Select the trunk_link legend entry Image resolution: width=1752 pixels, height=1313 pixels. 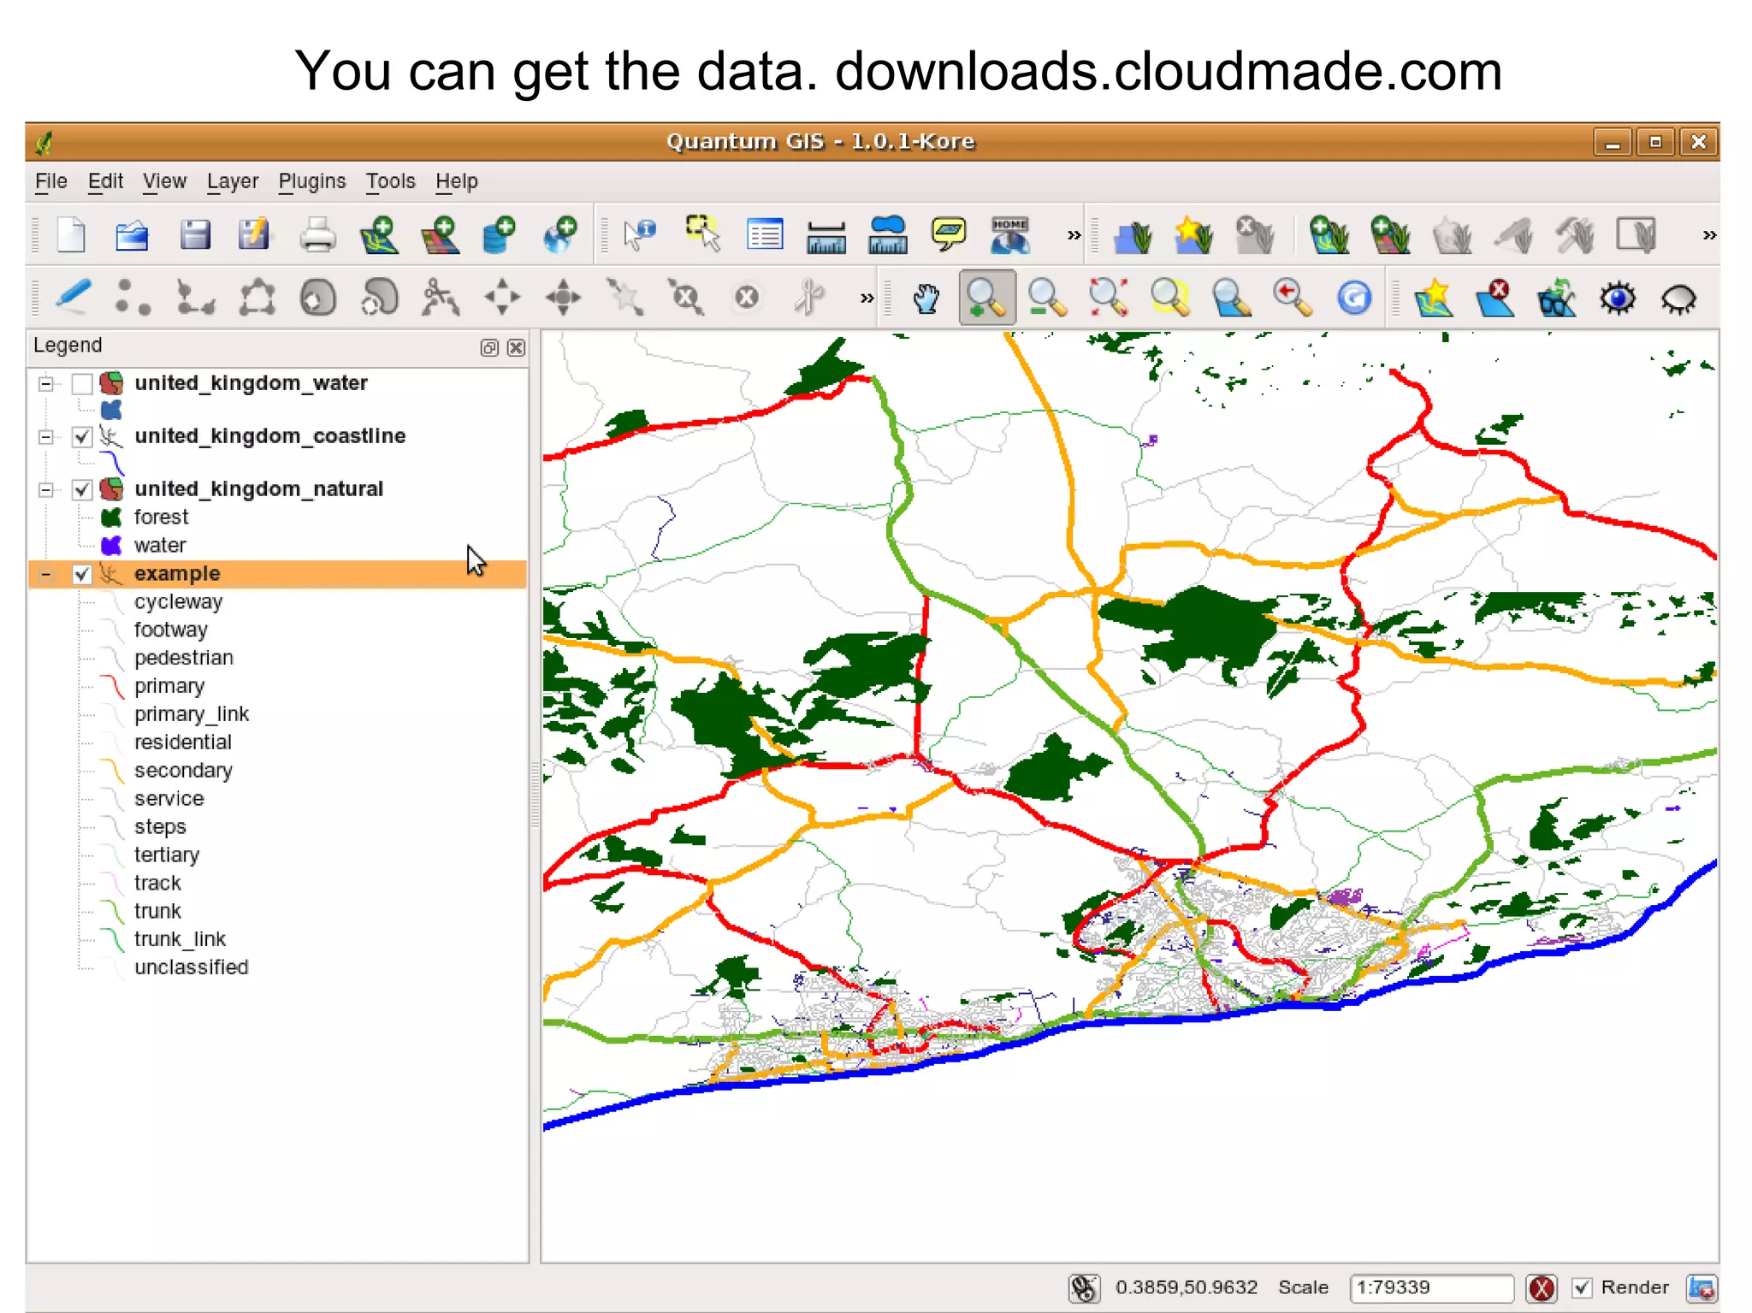(x=180, y=939)
